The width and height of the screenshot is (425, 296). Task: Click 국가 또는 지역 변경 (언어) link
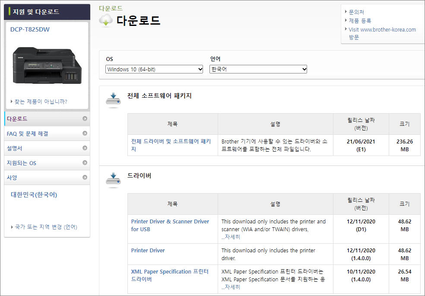pos(46,227)
